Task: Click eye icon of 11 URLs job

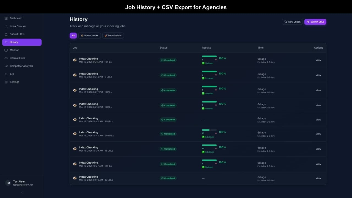Action: tap(75, 120)
